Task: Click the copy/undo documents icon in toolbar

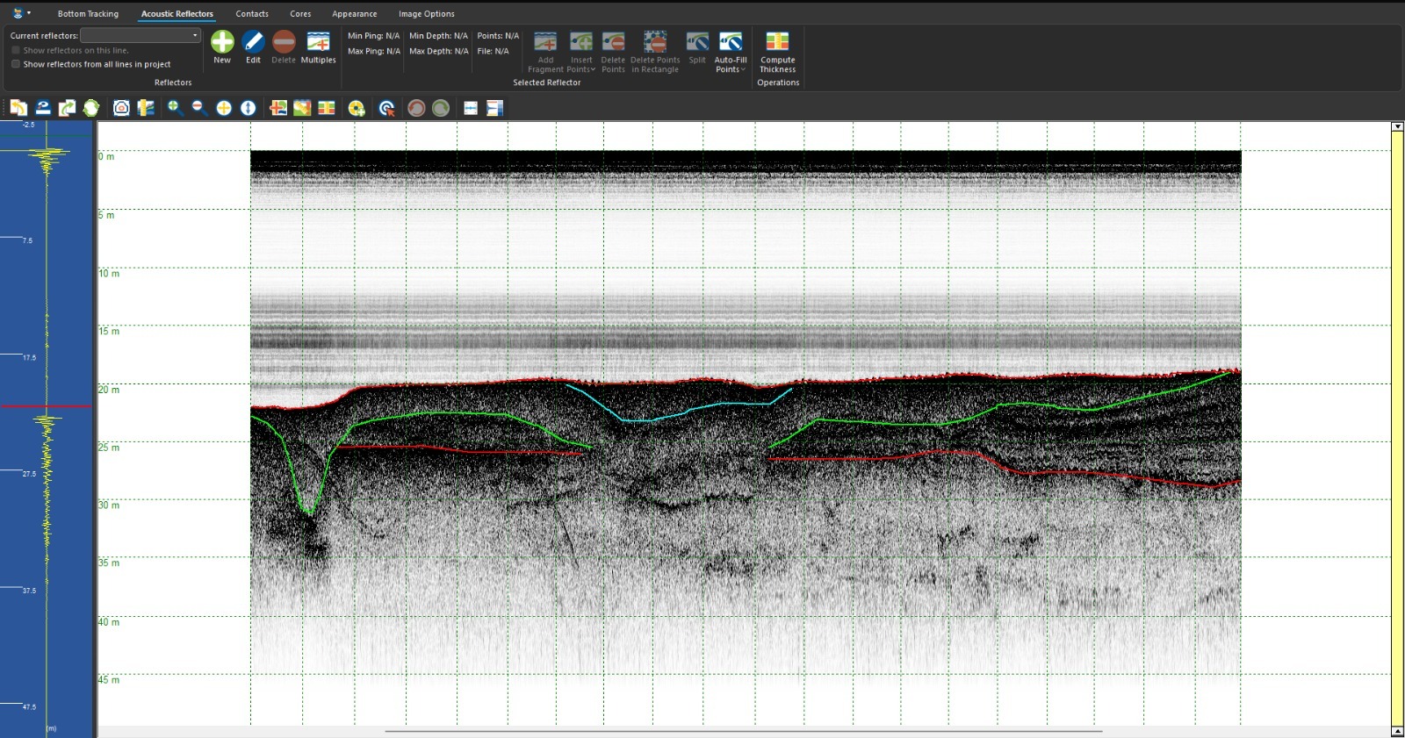Action: click(x=18, y=108)
